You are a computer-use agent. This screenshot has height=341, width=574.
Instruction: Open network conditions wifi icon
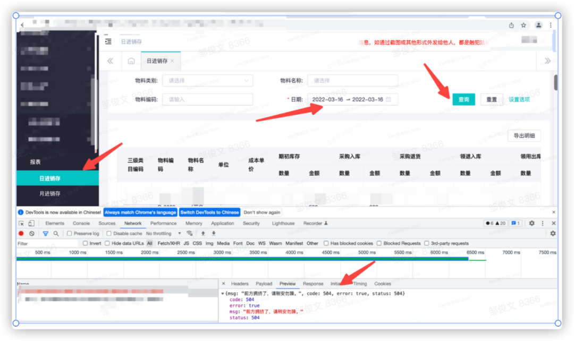189,233
